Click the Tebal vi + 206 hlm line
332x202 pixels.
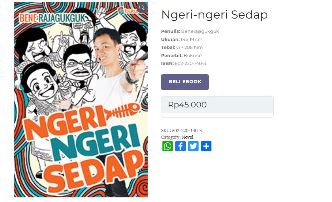tap(182, 47)
